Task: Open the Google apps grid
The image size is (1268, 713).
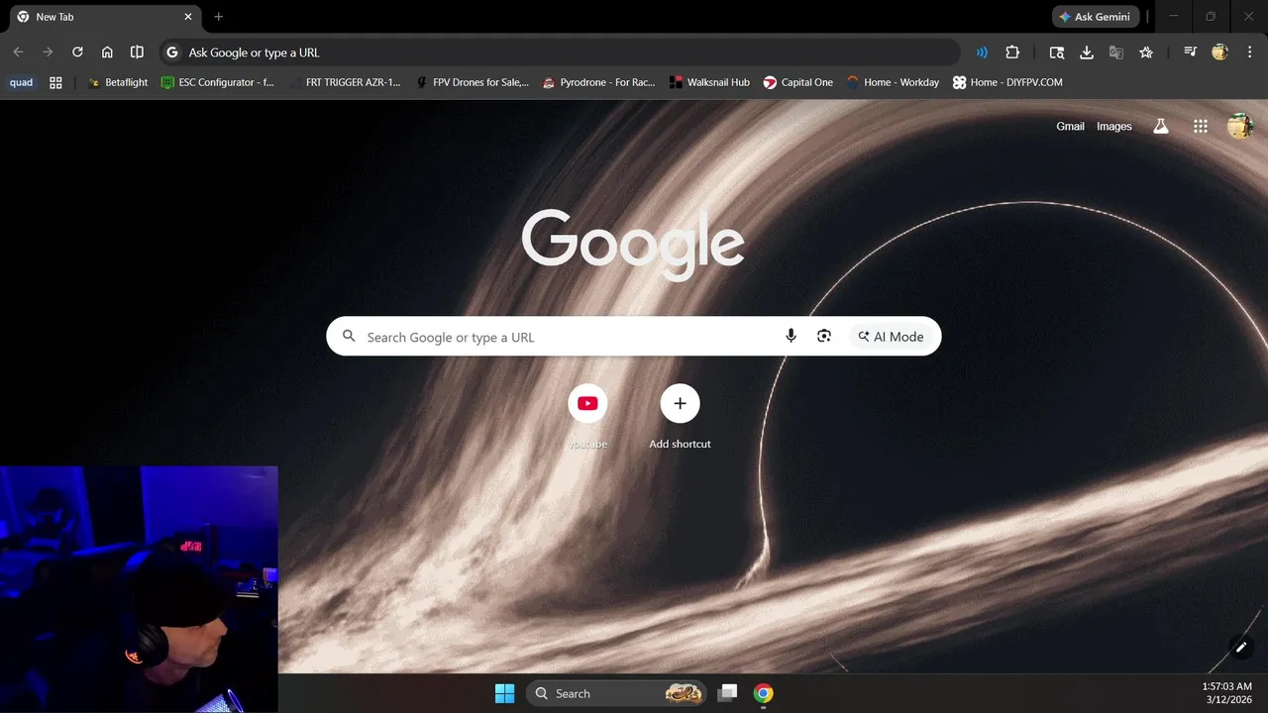Action: (1201, 127)
